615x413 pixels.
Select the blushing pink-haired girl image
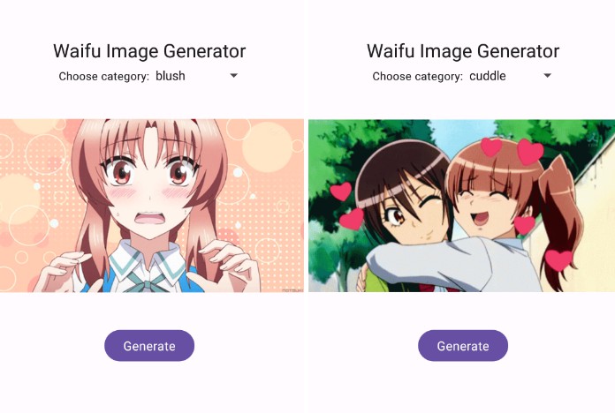click(152, 206)
